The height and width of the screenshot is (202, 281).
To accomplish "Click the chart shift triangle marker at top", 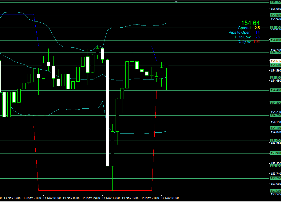I will 176,2.
